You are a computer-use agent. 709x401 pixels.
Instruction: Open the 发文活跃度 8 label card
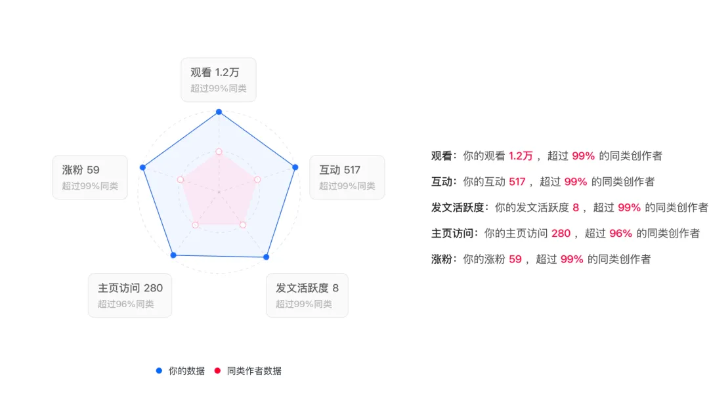(x=307, y=295)
